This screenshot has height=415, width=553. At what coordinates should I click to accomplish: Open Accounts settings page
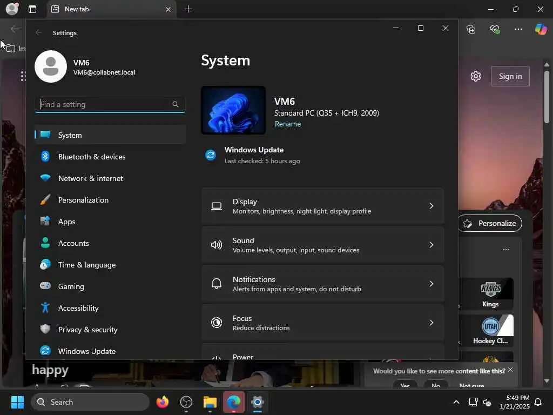click(110, 243)
